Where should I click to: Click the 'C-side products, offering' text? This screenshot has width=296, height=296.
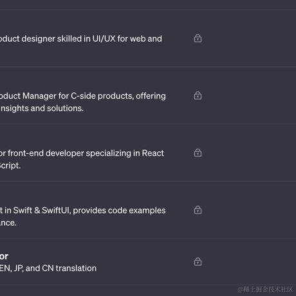(x=118, y=96)
